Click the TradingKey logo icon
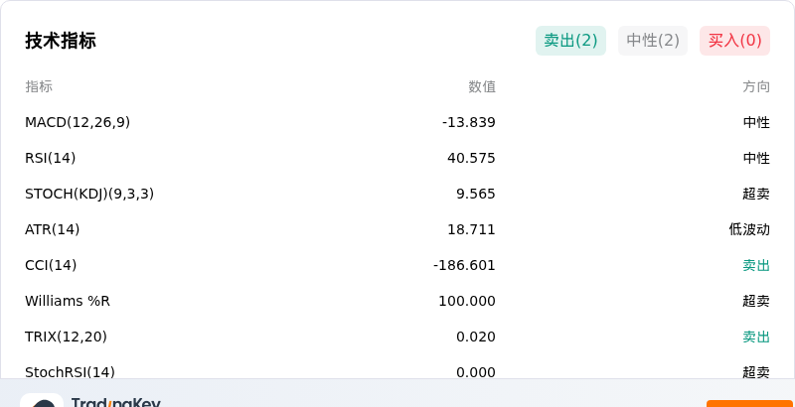The width and height of the screenshot is (795, 407). [42, 400]
